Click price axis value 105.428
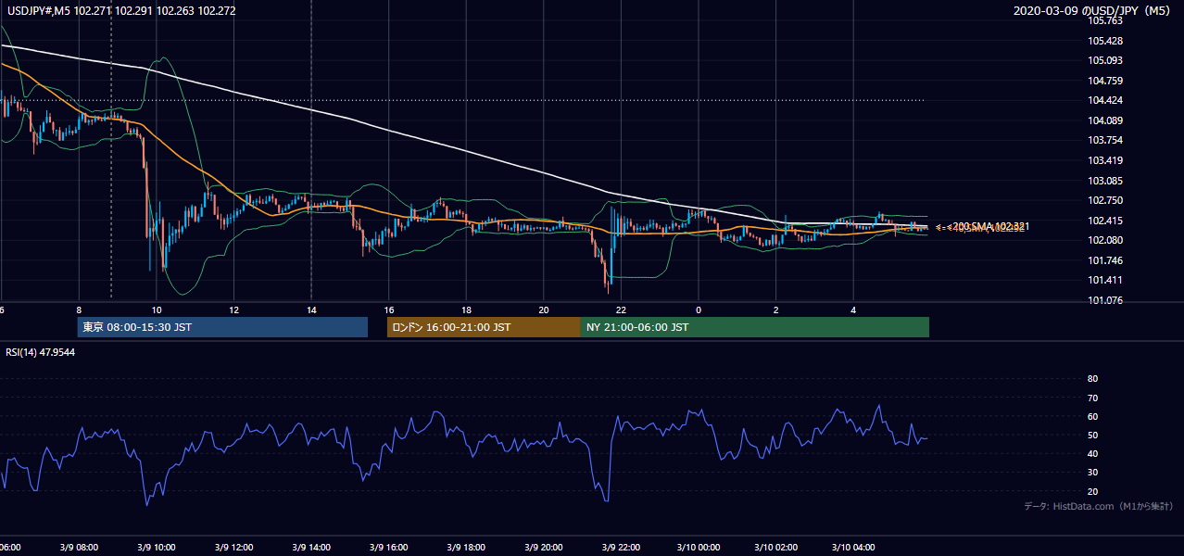Screen dimensions: 1184x556 click(x=1105, y=41)
